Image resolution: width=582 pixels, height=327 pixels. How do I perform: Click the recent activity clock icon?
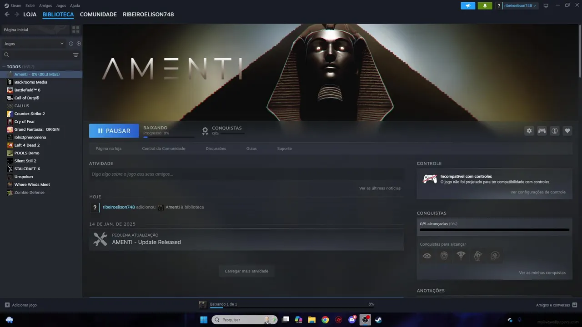click(71, 44)
